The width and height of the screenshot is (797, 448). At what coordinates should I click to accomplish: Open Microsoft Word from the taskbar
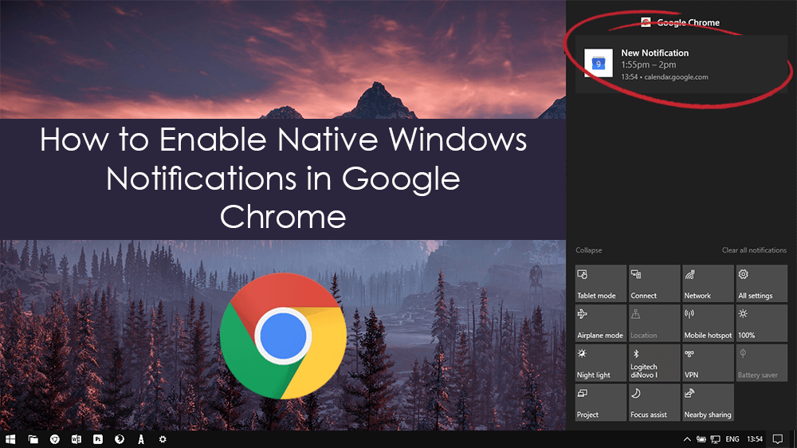click(x=77, y=439)
